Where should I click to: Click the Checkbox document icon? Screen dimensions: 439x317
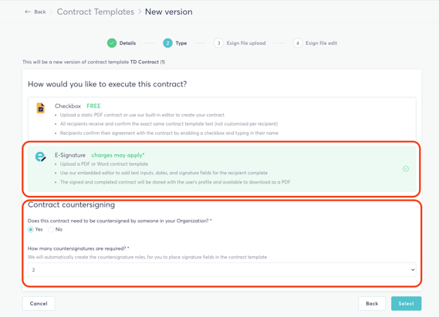click(x=41, y=108)
